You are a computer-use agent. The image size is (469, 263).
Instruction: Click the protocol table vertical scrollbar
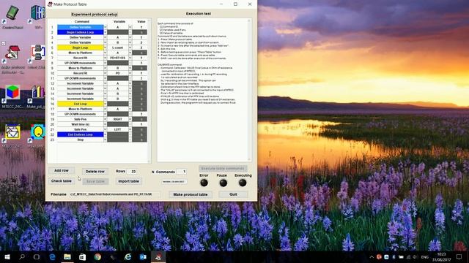[149, 91]
